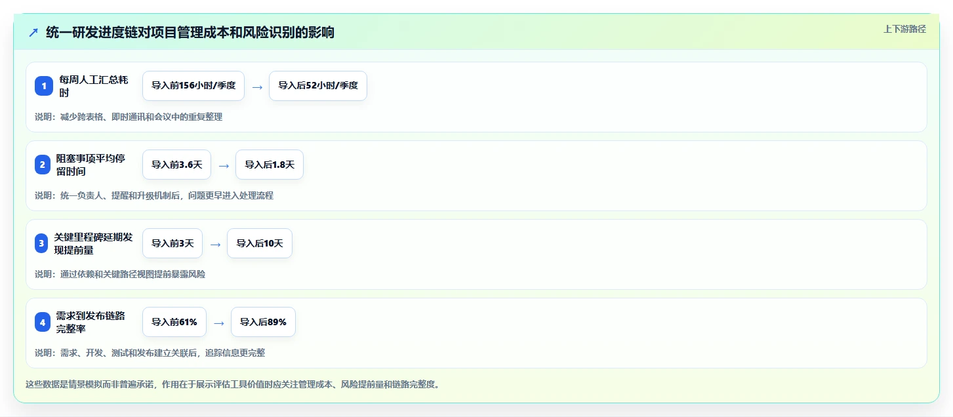Click the 导入后1.8天 chip
Viewport: 953px width, 417px height.
click(270, 165)
